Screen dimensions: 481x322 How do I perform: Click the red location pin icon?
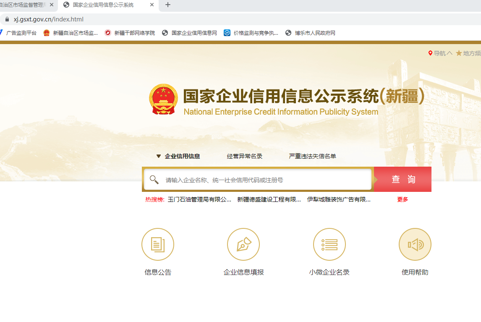[430, 53]
